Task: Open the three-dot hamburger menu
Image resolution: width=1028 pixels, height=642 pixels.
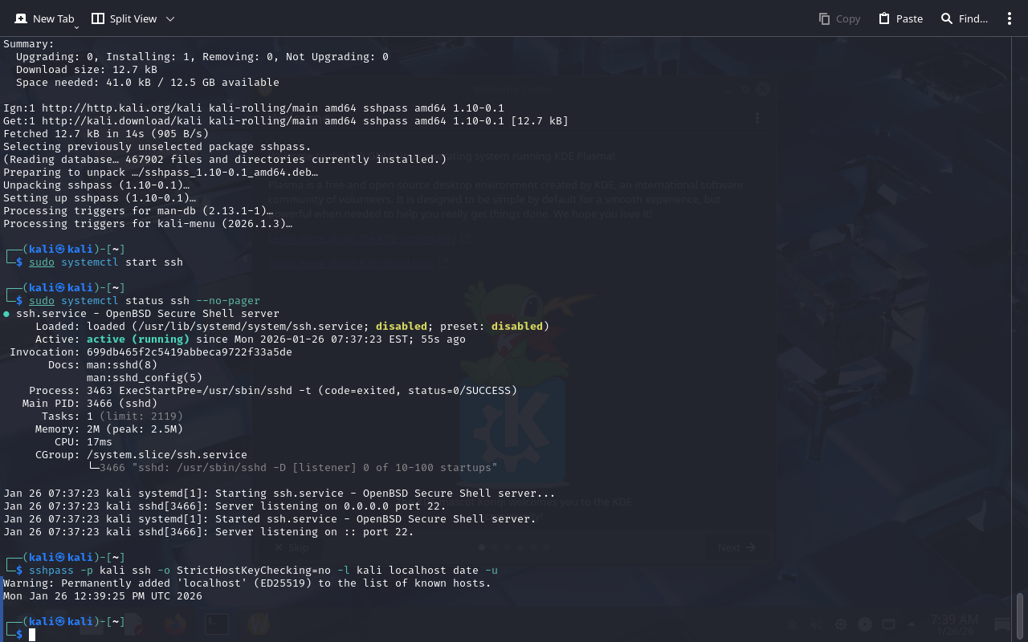Action: tap(1010, 18)
